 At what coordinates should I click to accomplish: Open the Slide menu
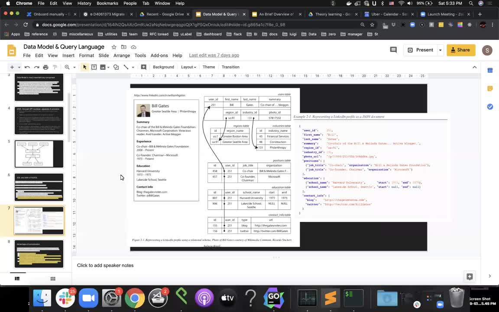pyautogui.click(x=104, y=55)
